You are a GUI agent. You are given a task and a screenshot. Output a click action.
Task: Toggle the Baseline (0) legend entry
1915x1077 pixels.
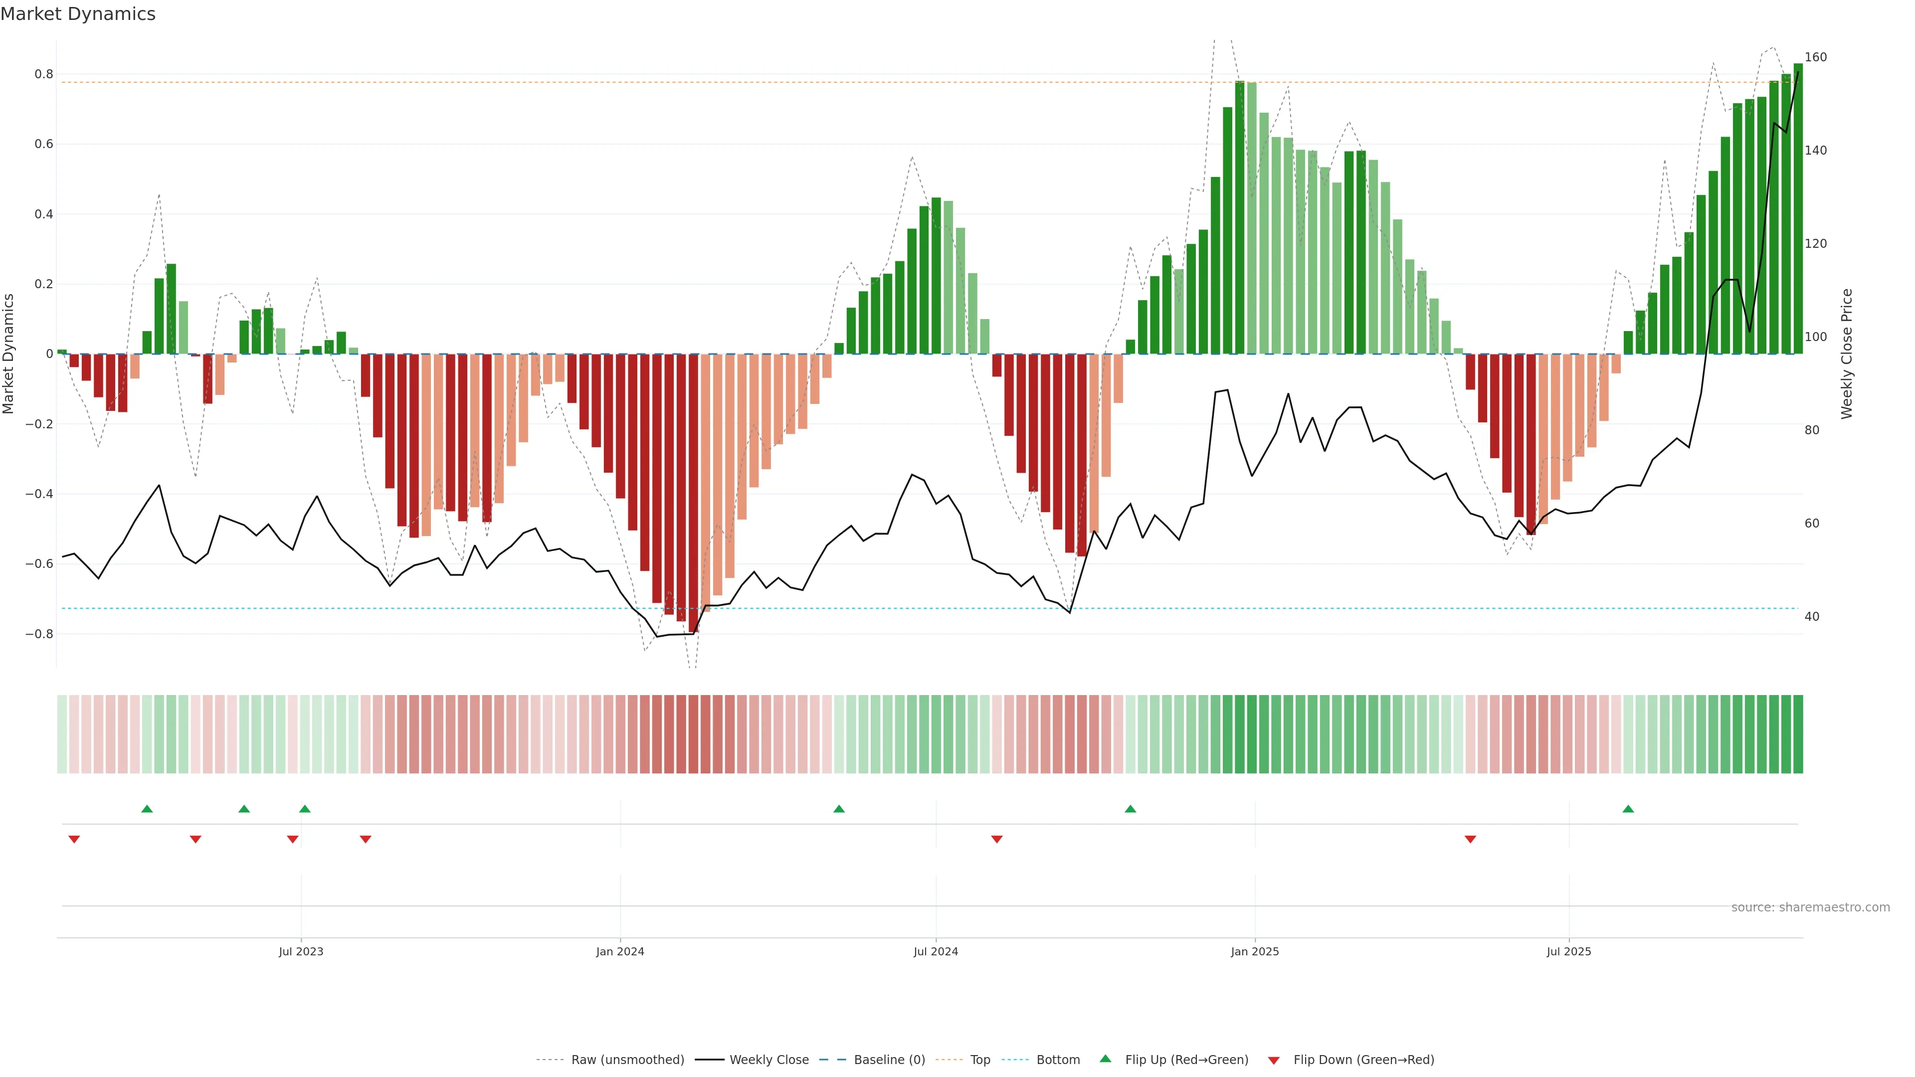(889, 1060)
